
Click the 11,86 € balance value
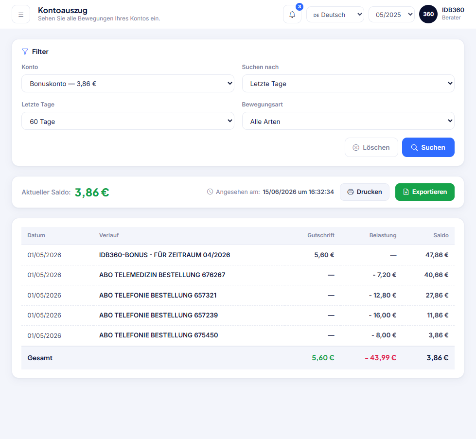click(x=438, y=316)
